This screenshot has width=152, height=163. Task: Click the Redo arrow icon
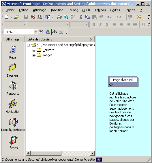[x=119, y=17]
